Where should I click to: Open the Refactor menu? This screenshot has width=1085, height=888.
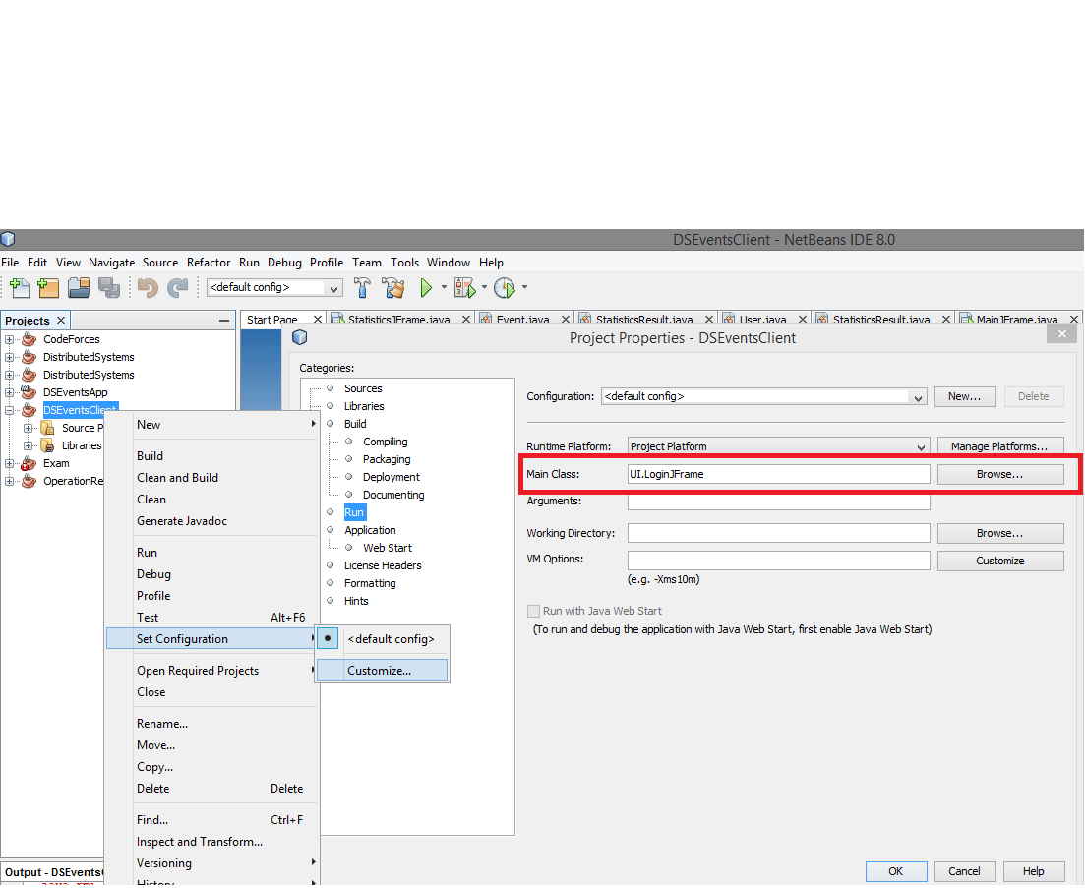tap(209, 263)
